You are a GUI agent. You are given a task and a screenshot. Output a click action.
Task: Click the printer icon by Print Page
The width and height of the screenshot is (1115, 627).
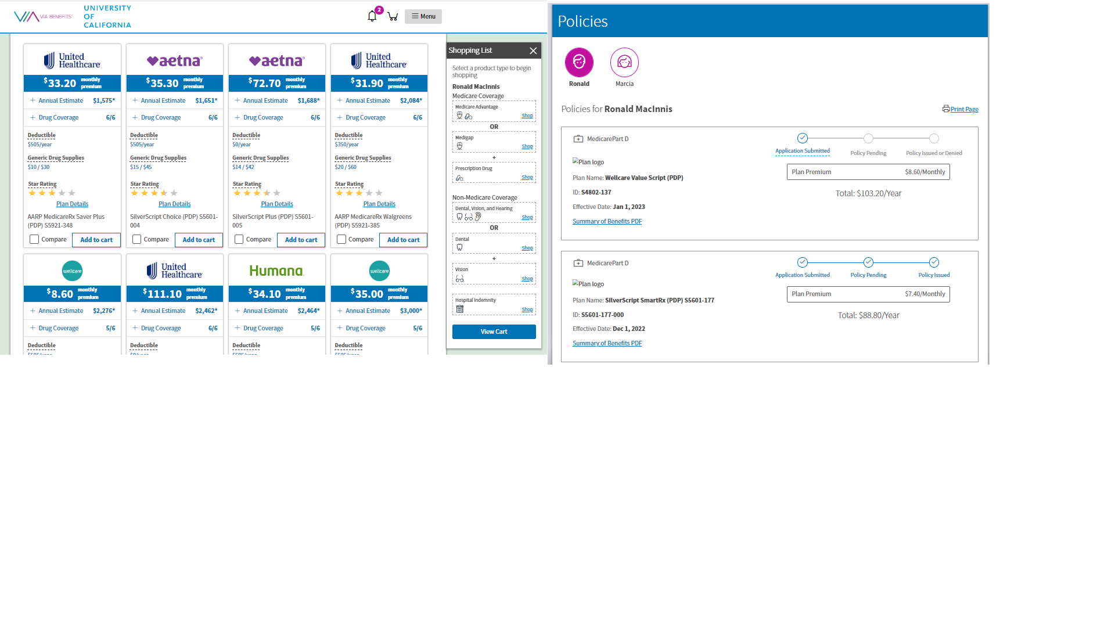pyautogui.click(x=945, y=109)
